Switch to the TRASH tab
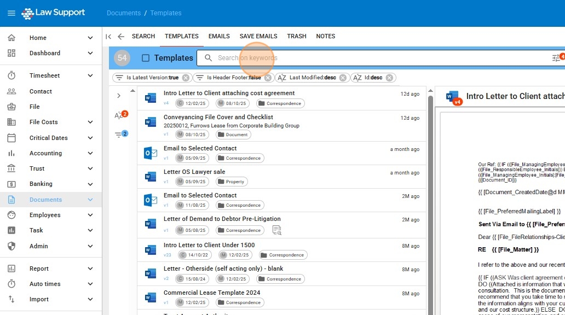Viewport: 565px width, 315px height. tap(297, 36)
